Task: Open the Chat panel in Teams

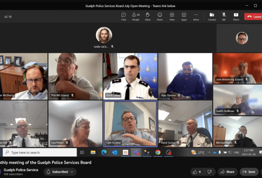Action: point(124,16)
